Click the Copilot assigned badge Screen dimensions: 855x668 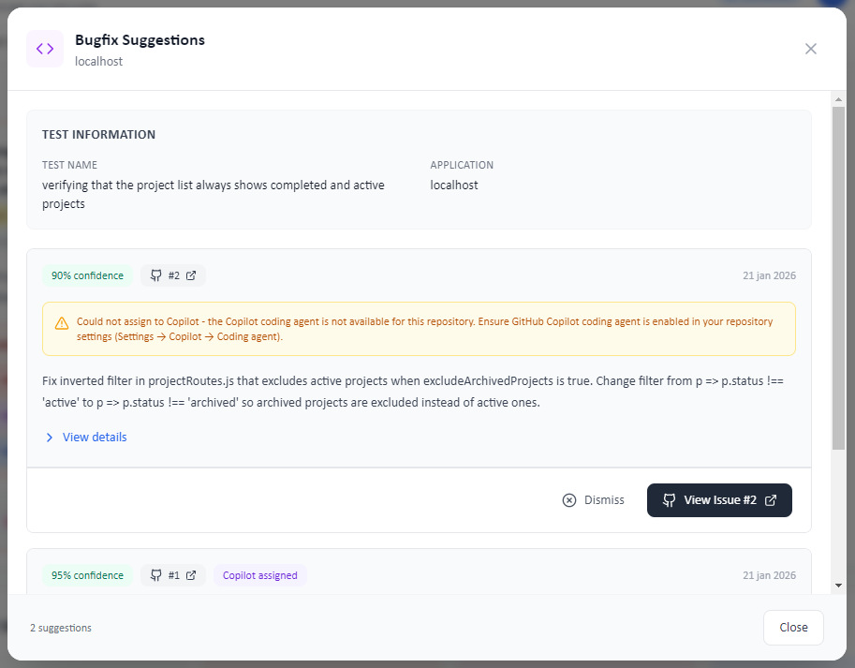point(260,575)
